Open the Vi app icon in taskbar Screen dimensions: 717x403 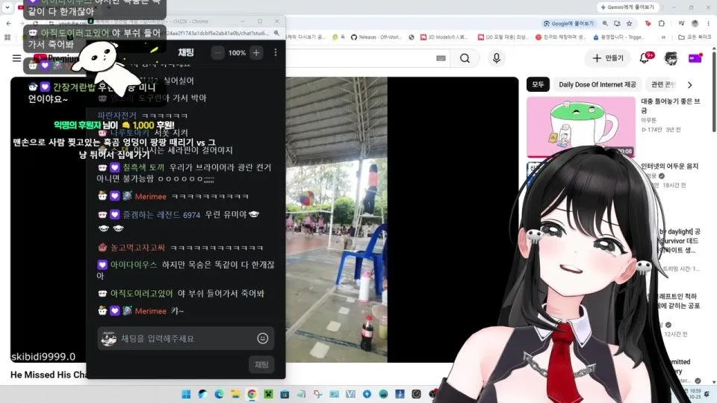click(x=350, y=394)
